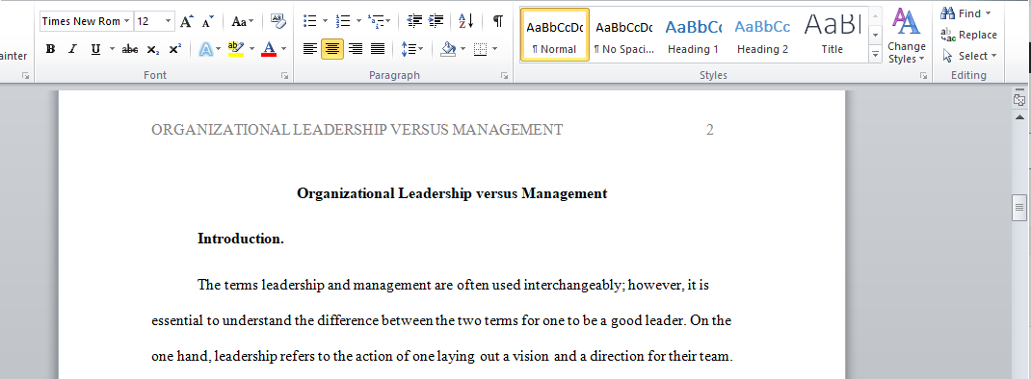
Task: Apply the Heading 2 style
Action: (763, 35)
